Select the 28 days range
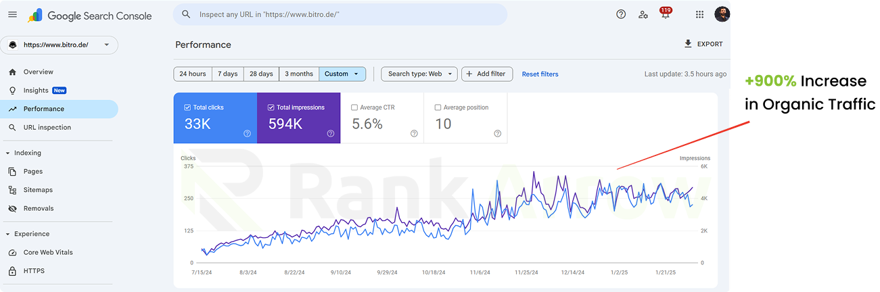 tap(261, 74)
